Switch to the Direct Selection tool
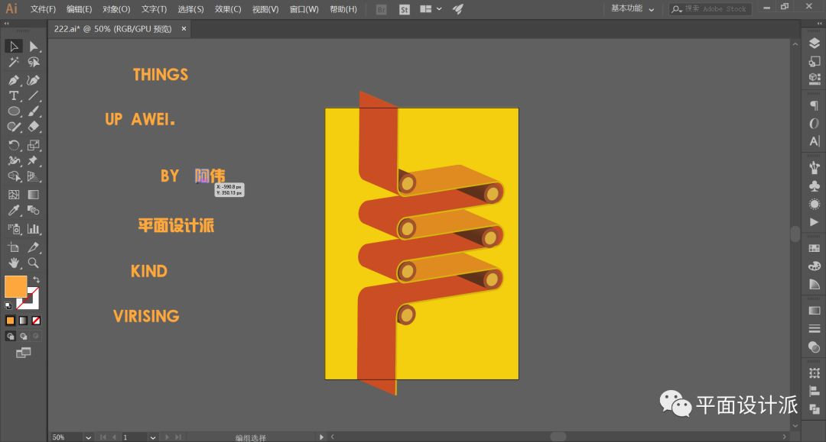This screenshot has width=826, height=442. (x=34, y=47)
